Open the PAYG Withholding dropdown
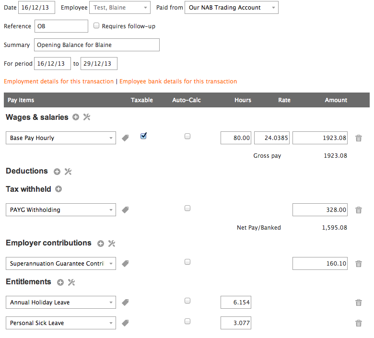The width and height of the screenshot is (374, 338). click(x=61, y=210)
